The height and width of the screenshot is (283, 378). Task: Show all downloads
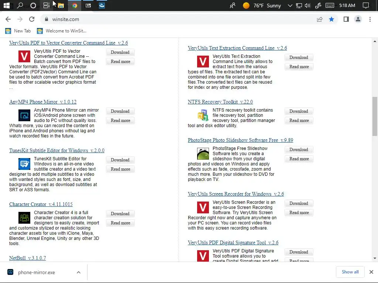350,272
